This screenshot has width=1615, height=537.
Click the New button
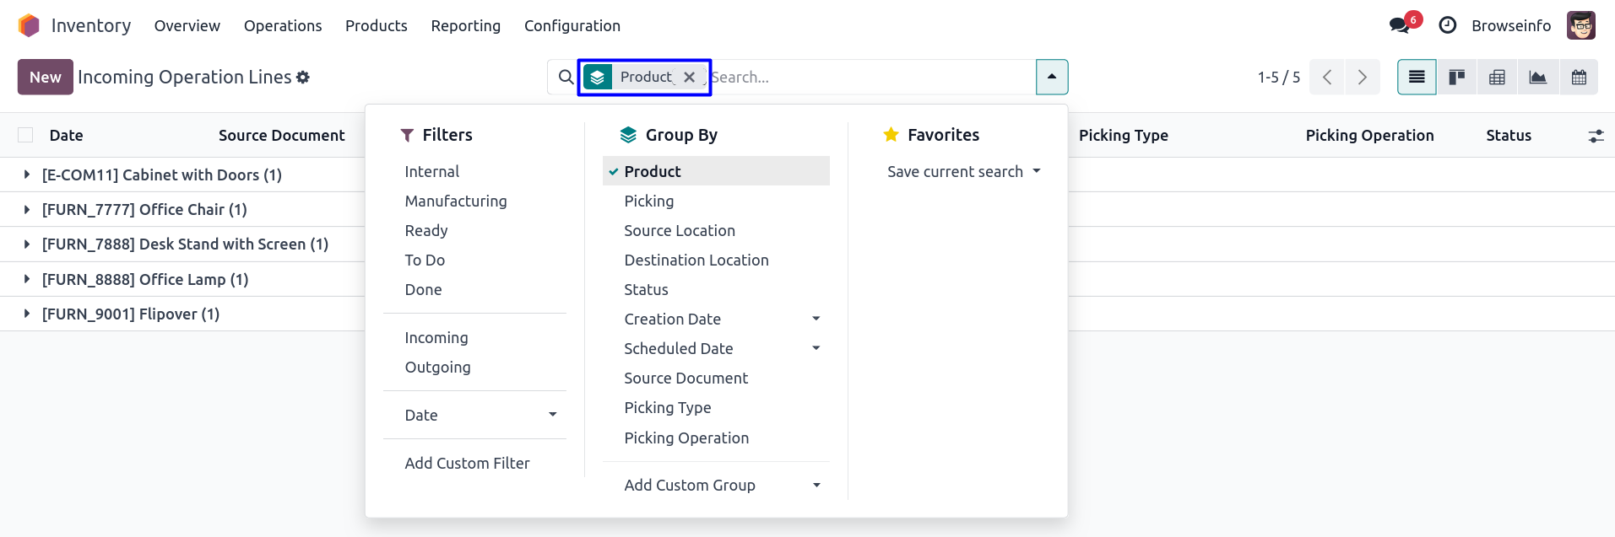click(45, 78)
